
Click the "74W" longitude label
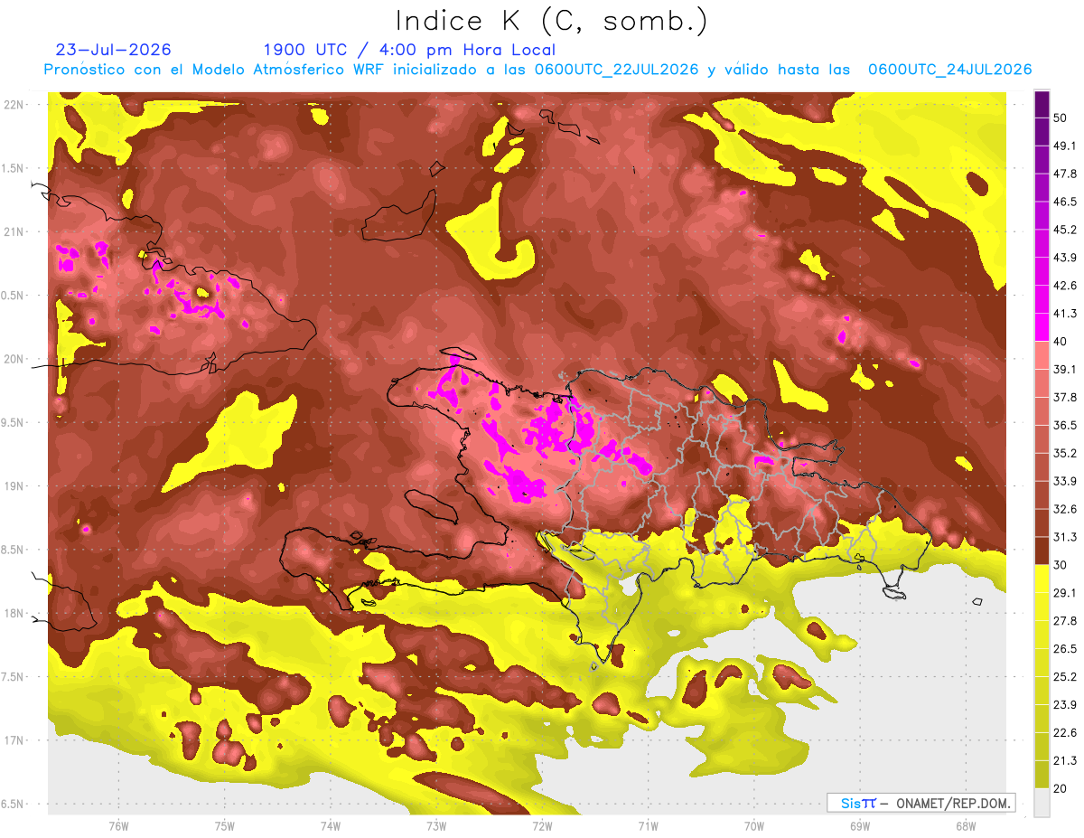click(x=330, y=825)
